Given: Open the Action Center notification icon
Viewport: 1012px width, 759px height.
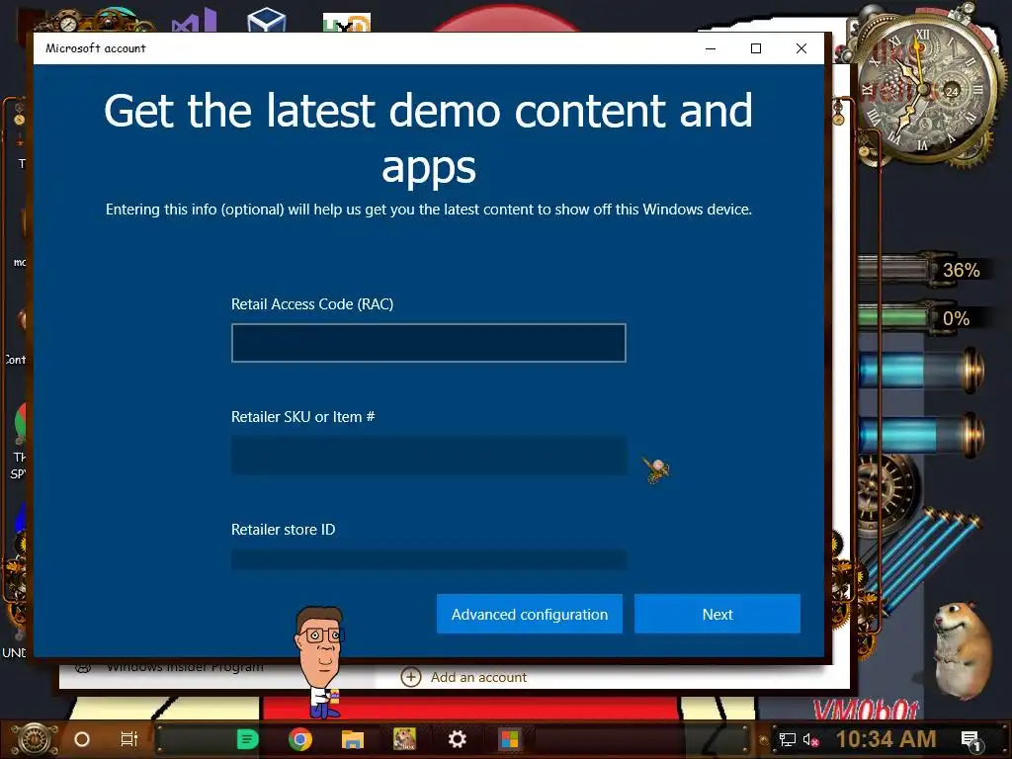Looking at the screenshot, I should [970, 740].
